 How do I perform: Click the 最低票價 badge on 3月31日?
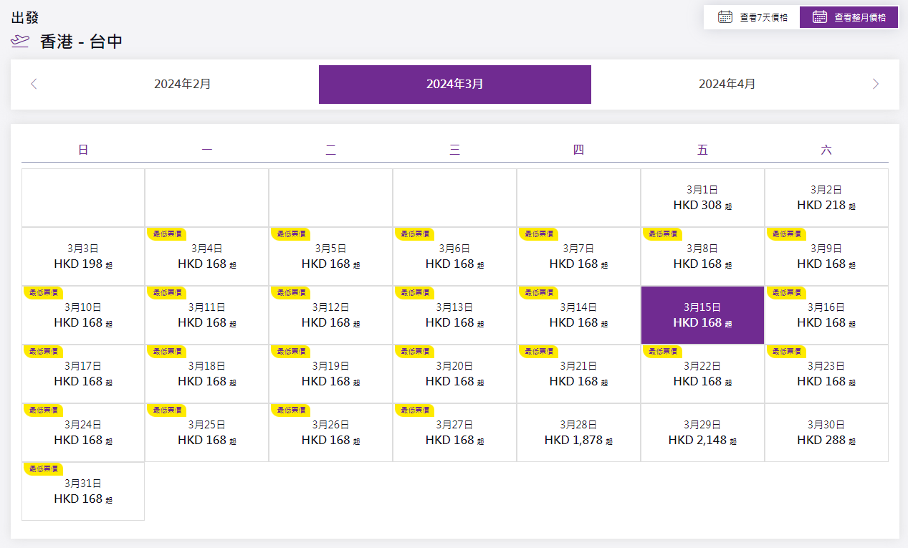click(x=42, y=468)
